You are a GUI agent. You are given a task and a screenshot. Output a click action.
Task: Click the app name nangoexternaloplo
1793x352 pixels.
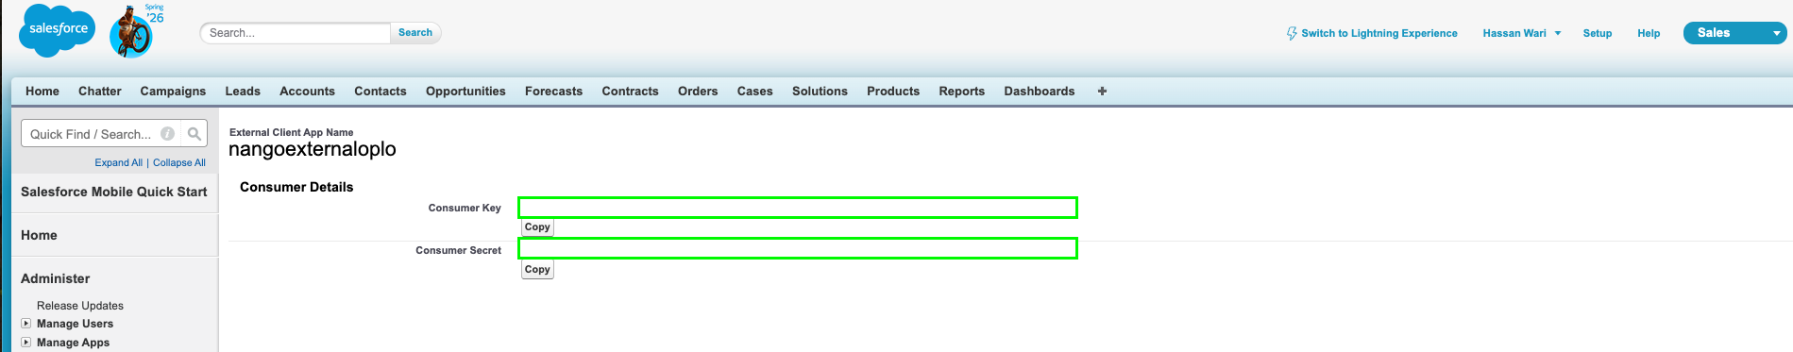click(x=313, y=149)
